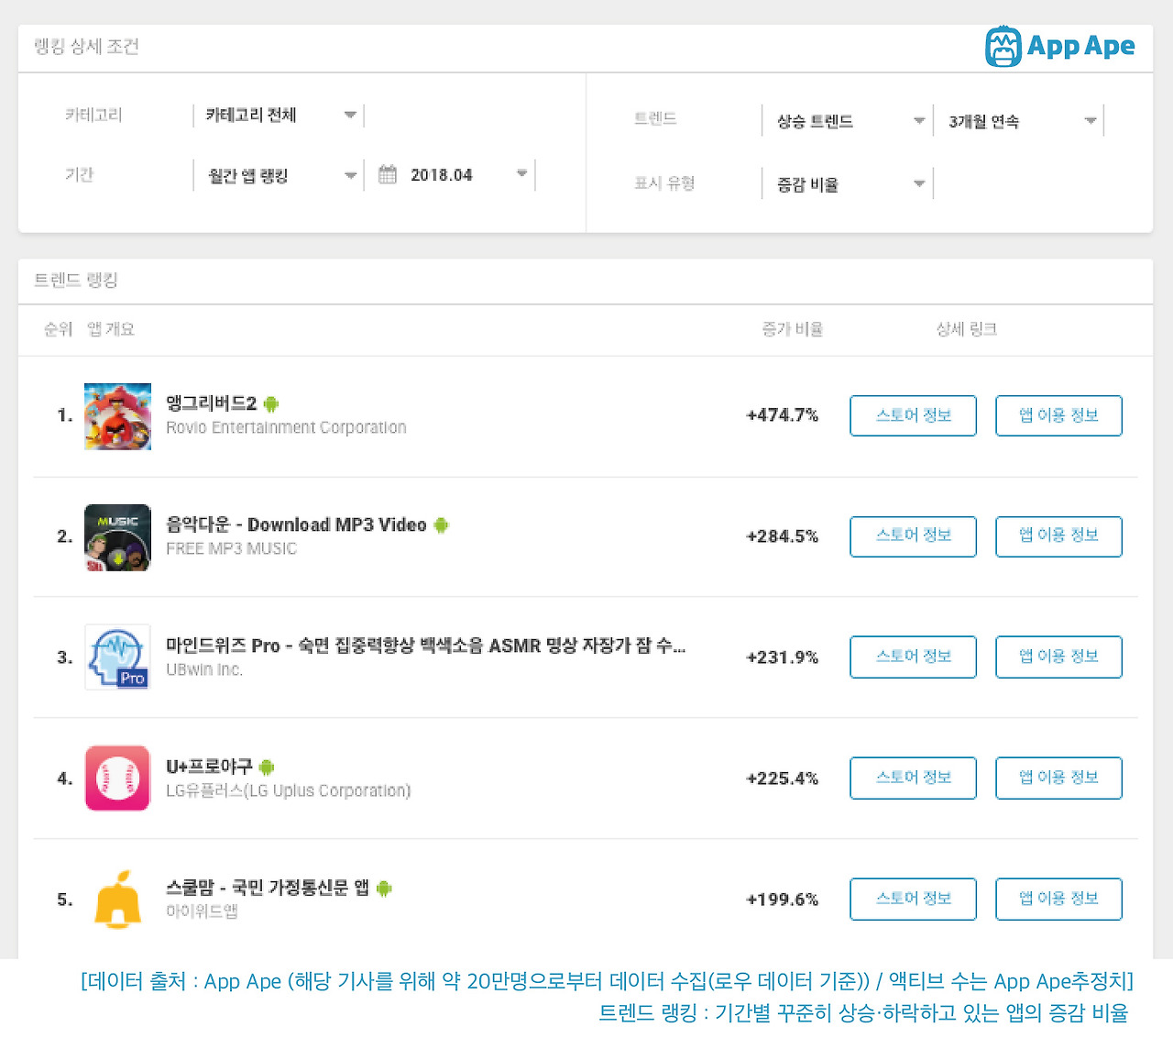Click 스토어 정보 for 앵그리버드2

click(x=914, y=415)
